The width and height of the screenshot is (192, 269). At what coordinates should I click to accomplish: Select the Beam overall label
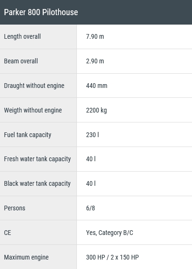point(21,61)
